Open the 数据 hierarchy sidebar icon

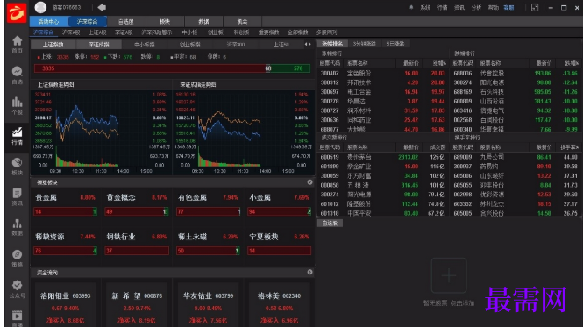click(18, 227)
